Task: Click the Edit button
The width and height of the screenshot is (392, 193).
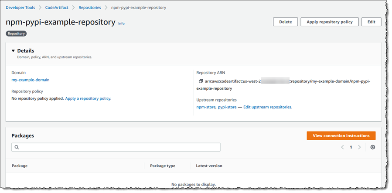Action: (x=371, y=22)
